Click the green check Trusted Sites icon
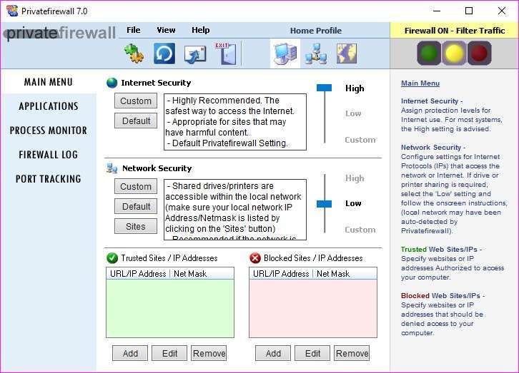 [112, 257]
